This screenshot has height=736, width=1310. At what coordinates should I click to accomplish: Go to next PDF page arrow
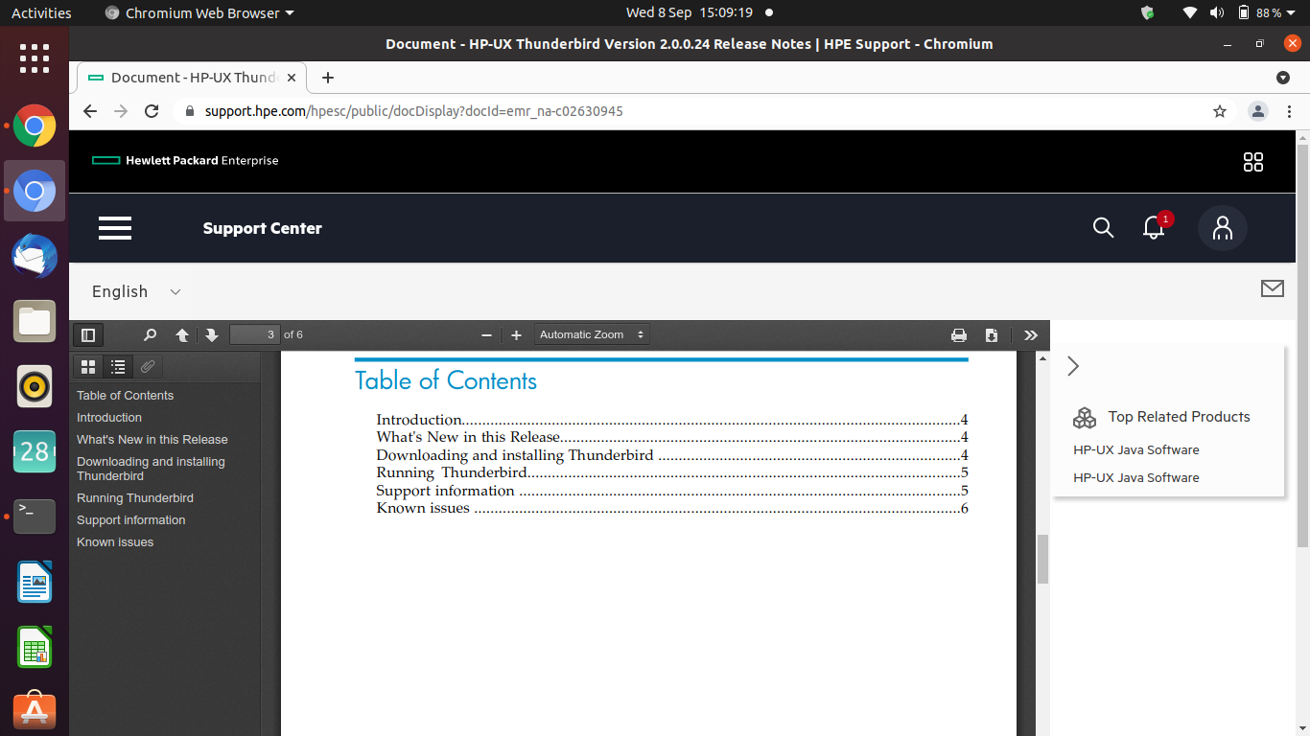click(x=212, y=334)
